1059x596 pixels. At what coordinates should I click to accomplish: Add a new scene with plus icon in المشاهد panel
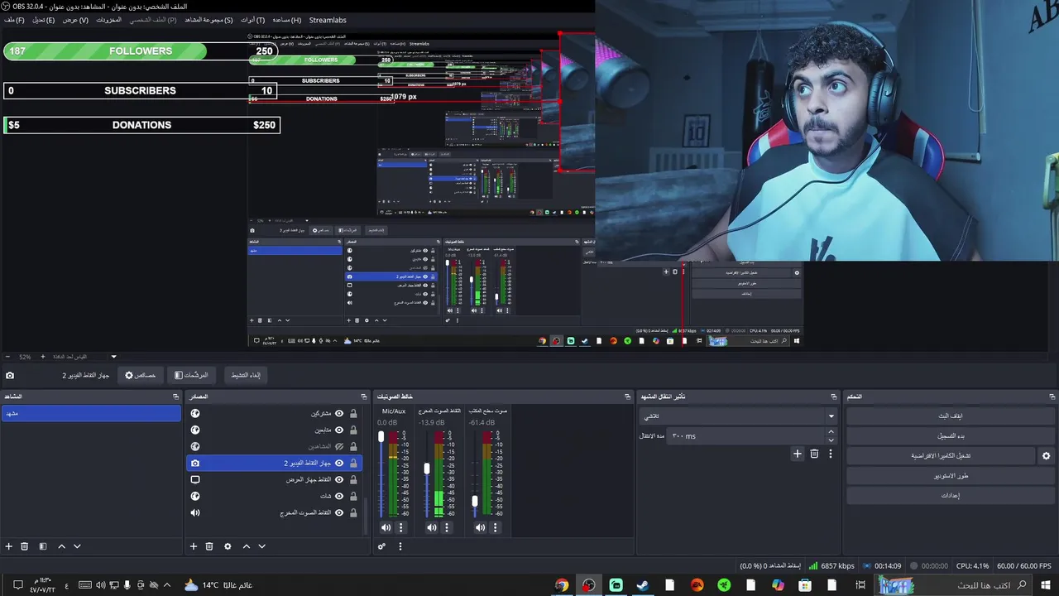[9, 546]
